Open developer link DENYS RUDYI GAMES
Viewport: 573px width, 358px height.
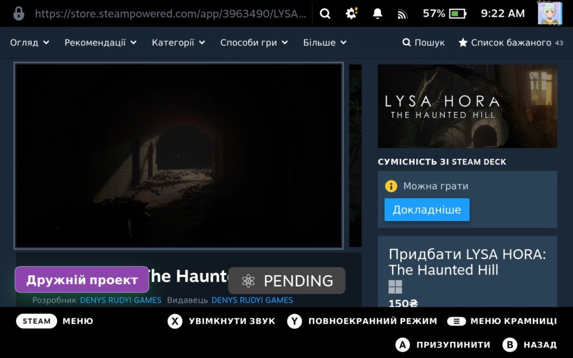point(121,300)
